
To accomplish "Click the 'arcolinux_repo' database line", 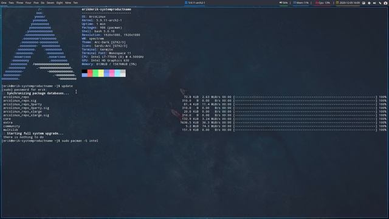I will point(16,97).
